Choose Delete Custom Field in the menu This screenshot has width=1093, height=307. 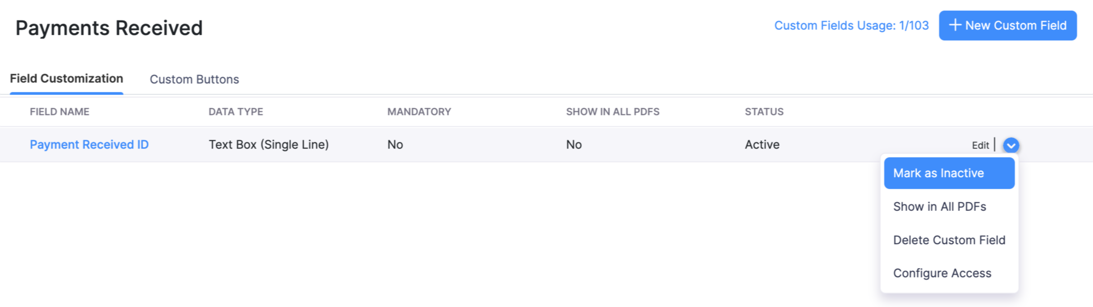949,240
